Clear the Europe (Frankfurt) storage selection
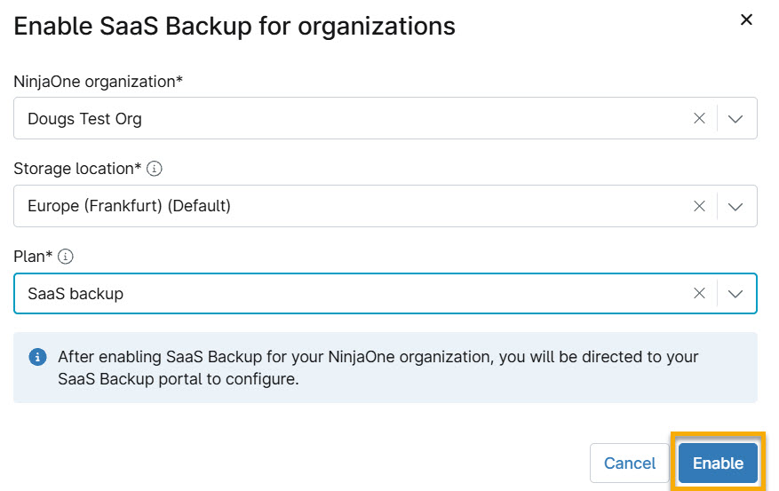Screen dimensions: 779x491 coord(699,206)
